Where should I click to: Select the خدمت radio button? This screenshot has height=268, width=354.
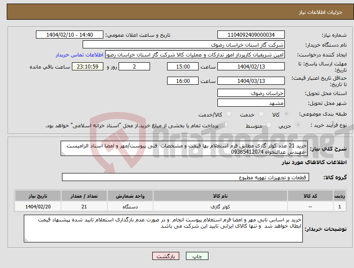tap(261, 114)
